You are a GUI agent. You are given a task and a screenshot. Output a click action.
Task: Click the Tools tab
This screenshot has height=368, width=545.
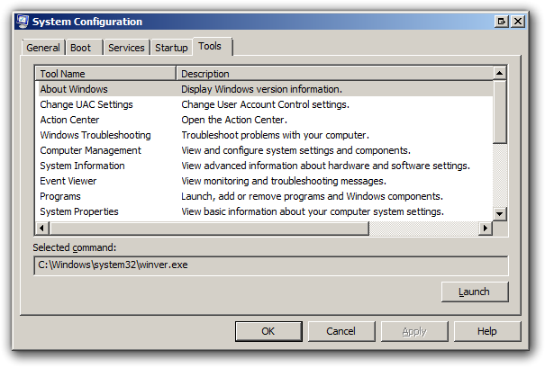pyautogui.click(x=212, y=46)
